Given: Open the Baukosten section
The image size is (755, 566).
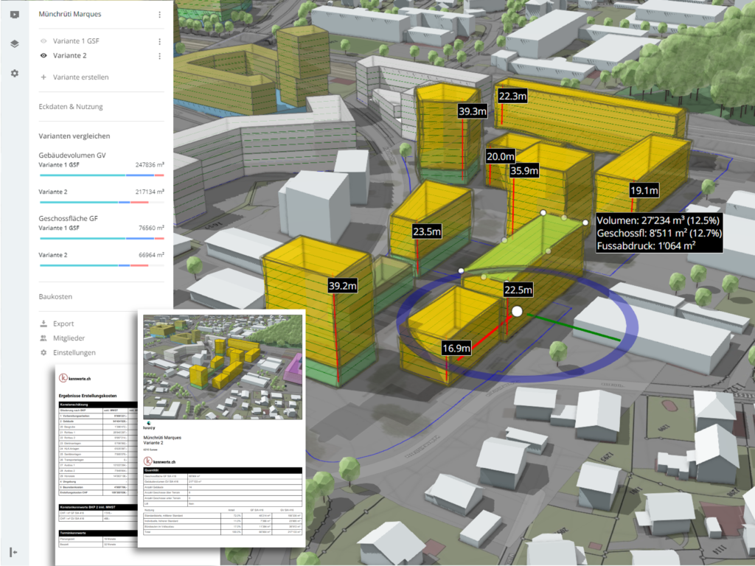Looking at the screenshot, I should click(58, 296).
